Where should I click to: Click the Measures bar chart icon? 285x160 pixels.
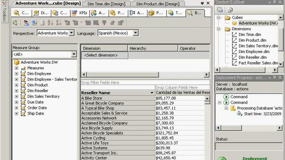coord(23,68)
